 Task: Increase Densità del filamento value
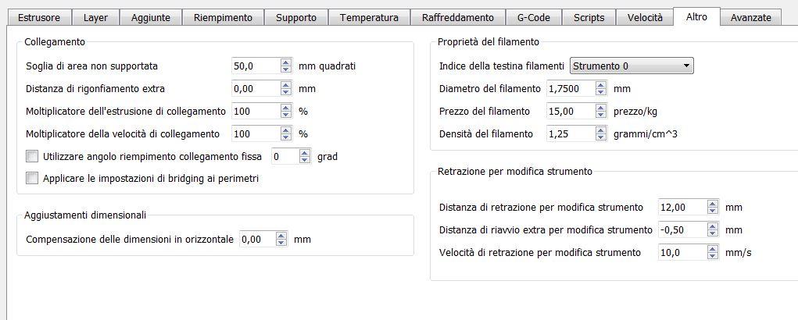click(601, 130)
